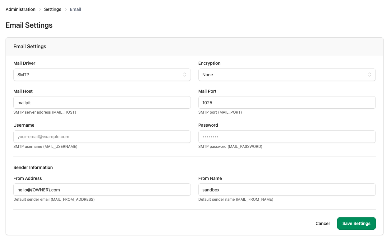Go to Administration in the breadcrumb
Viewport: 391px width, 244px height.
click(21, 9)
